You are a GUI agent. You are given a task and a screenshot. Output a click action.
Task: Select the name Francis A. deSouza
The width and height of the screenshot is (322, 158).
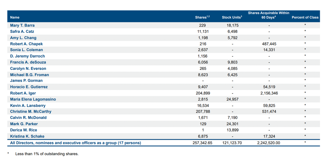28,62
